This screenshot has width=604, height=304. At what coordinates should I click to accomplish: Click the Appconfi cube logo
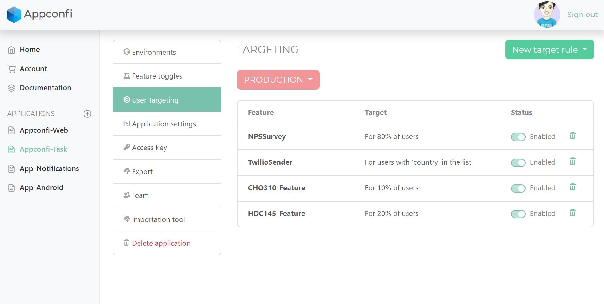[x=14, y=15]
